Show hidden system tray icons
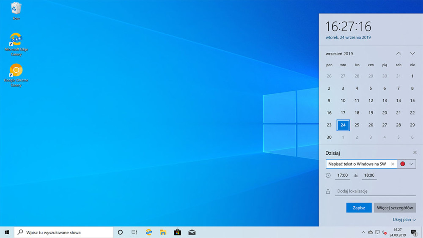Screen dimensions: 423x238 click(x=363, y=233)
